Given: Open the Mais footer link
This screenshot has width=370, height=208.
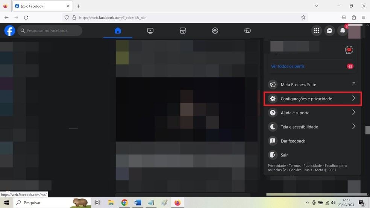Looking at the screenshot, I should 308,170.
